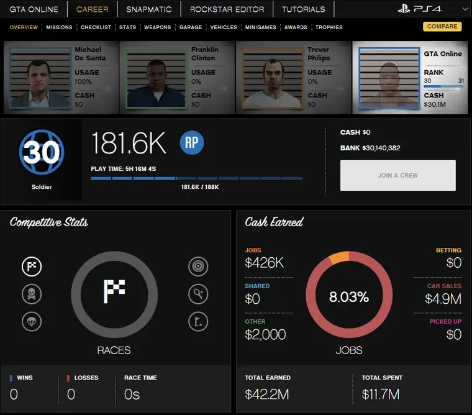472x415 pixels.
Task: Click the RP progress bar
Action: pyautogui.click(x=196, y=178)
